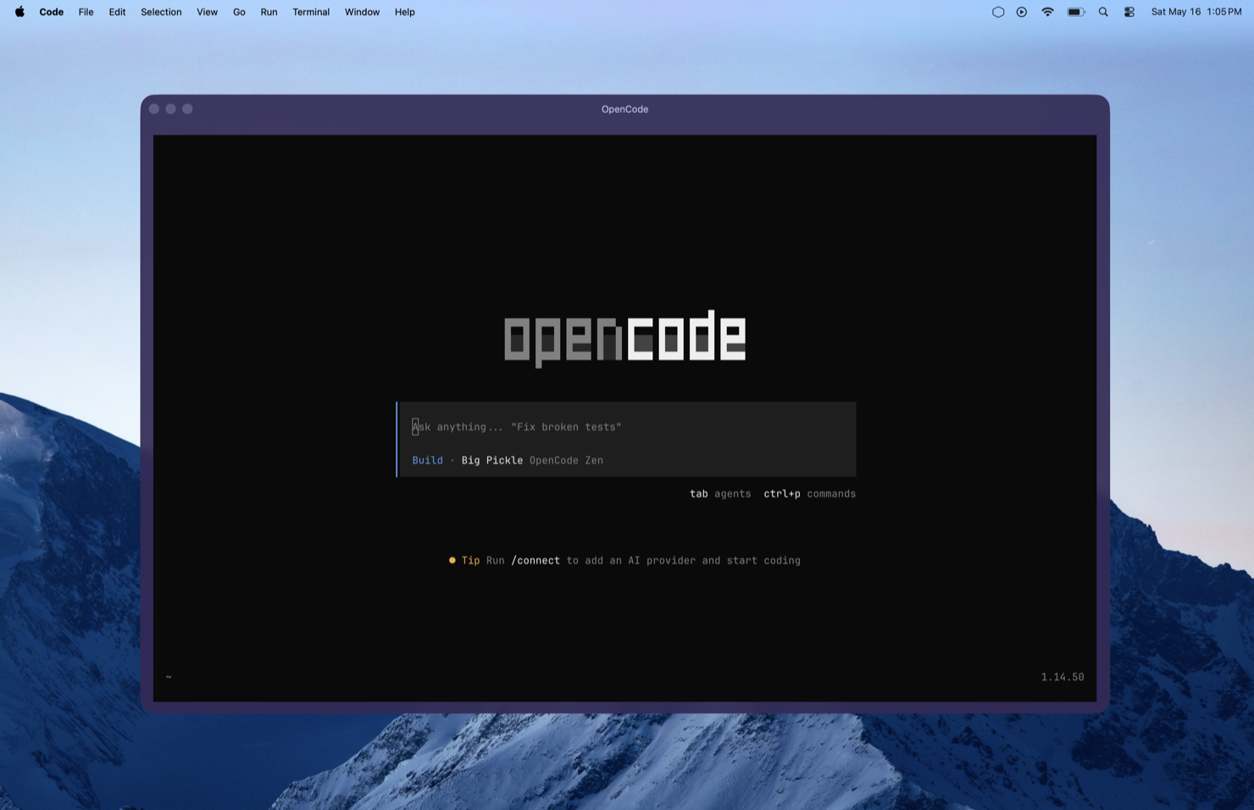
Task: Open the Go menu
Action: [239, 12]
